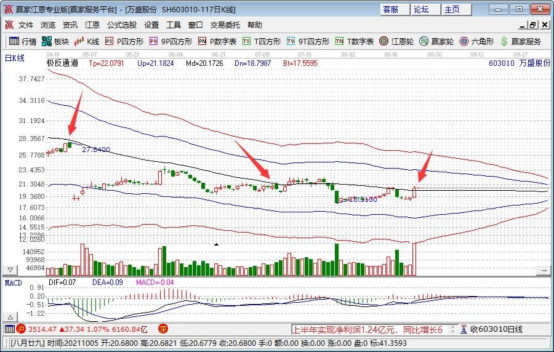This screenshot has height=352, width=554.
Task: Click the 37.7427 price axis label
Action: point(32,79)
